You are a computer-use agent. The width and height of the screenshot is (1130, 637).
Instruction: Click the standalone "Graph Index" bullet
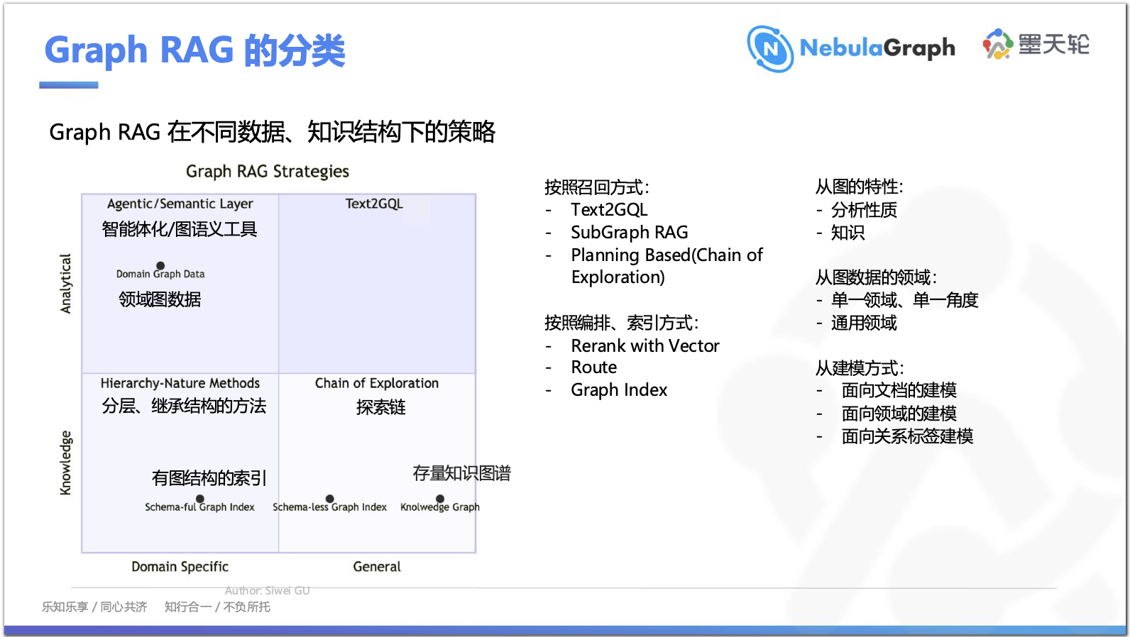[619, 390]
